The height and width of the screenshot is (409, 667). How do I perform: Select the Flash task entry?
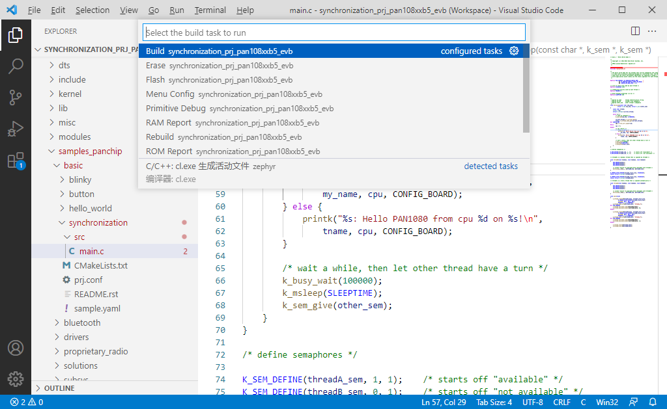pyautogui.click(x=331, y=80)
